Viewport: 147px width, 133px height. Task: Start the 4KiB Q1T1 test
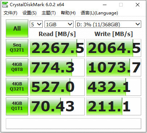[17, 106]
